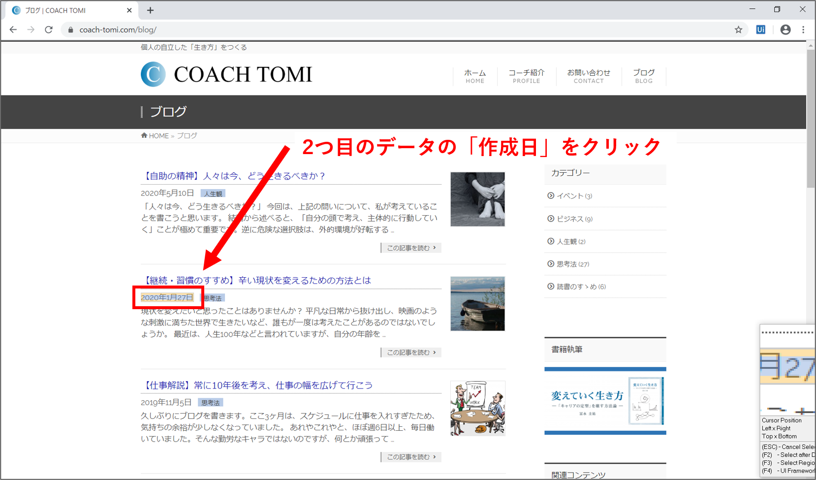816x480 pixels.
Task: Click the browser back arrow
Action: coord(13,30)
